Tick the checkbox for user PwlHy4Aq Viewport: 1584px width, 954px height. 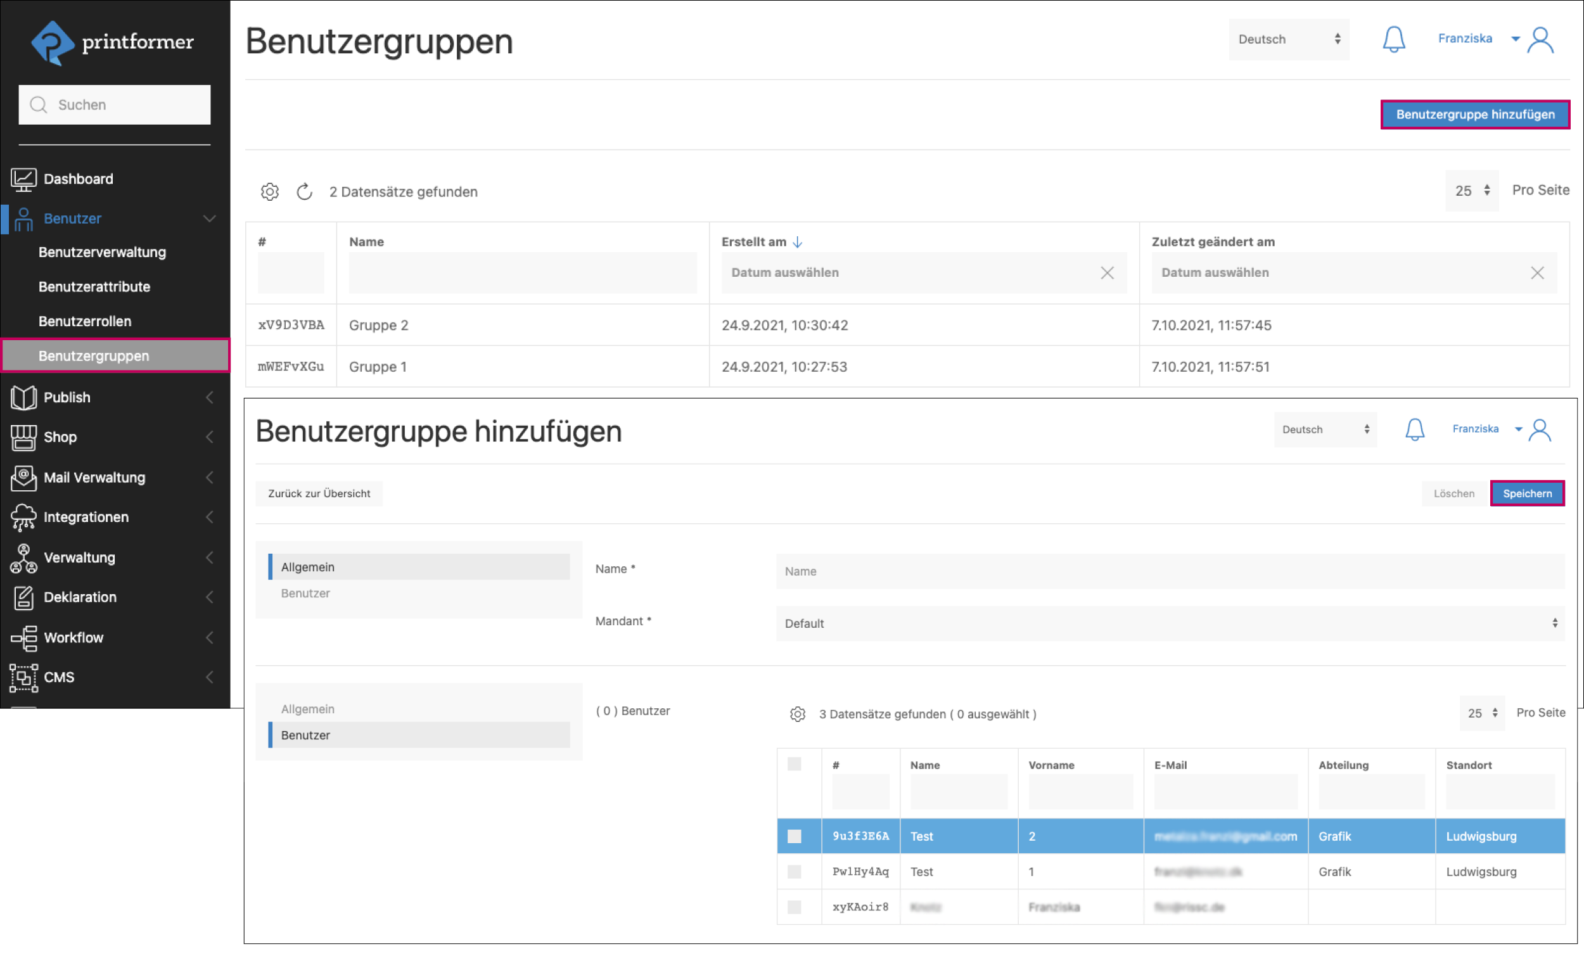click(795, 872)
